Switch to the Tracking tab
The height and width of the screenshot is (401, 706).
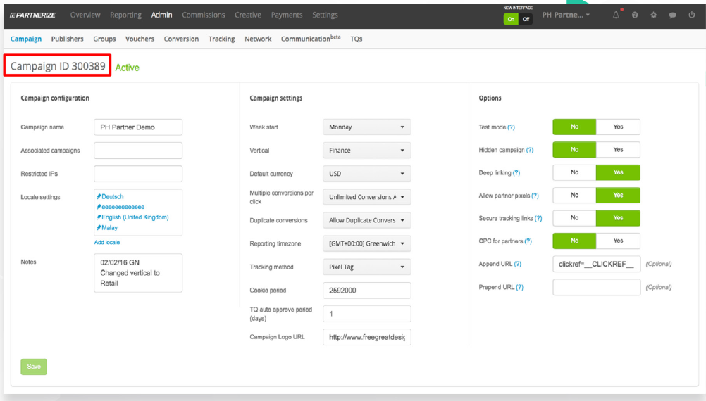point(221,39)
